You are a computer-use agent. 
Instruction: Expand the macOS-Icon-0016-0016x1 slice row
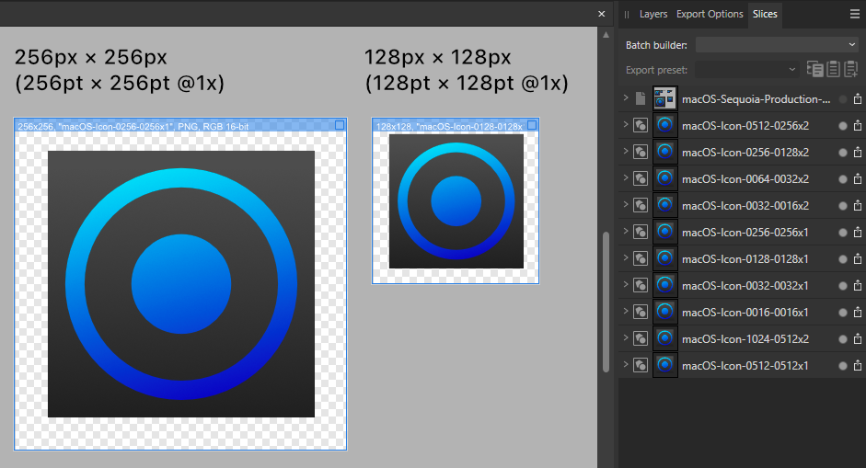pos(626,311)
